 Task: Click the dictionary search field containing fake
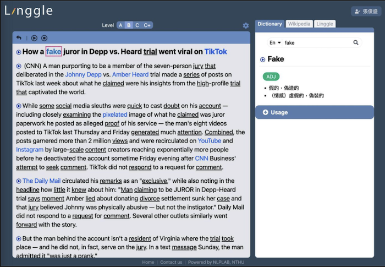(x=316, y=42)
